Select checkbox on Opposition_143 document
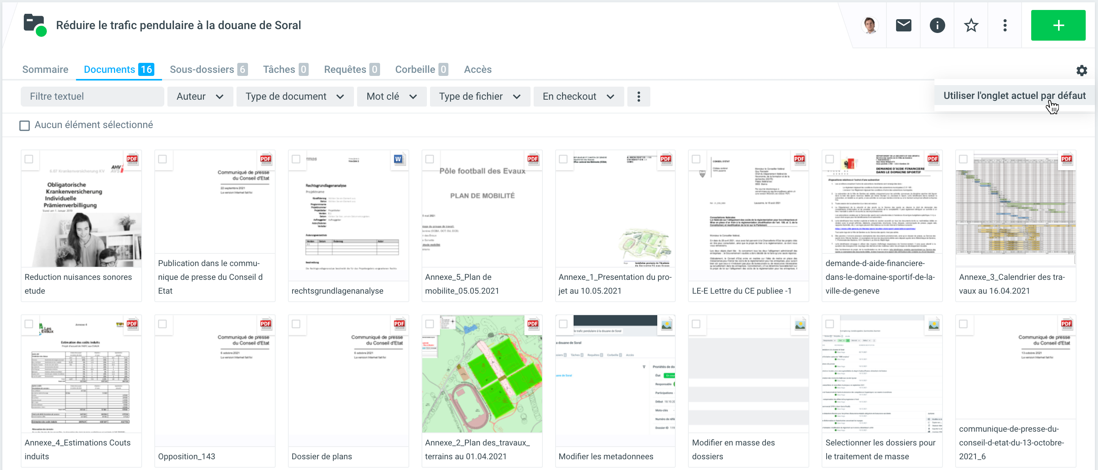Image resolution: width=1098 pixels, height=470 pixels. pyautogui.click(x=162, y=324)
